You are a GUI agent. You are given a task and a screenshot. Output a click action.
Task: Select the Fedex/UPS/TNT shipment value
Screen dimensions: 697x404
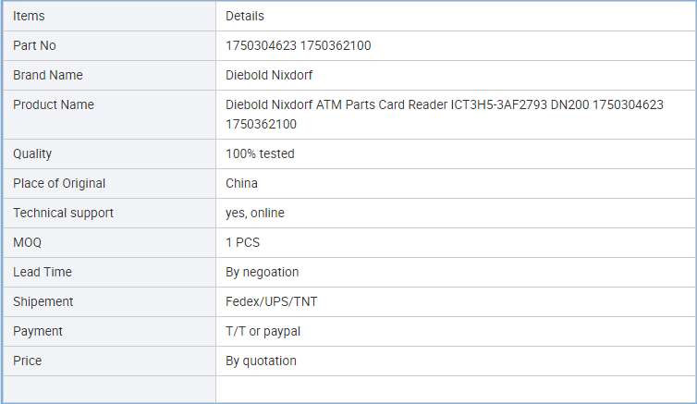(x=271, y=301)
